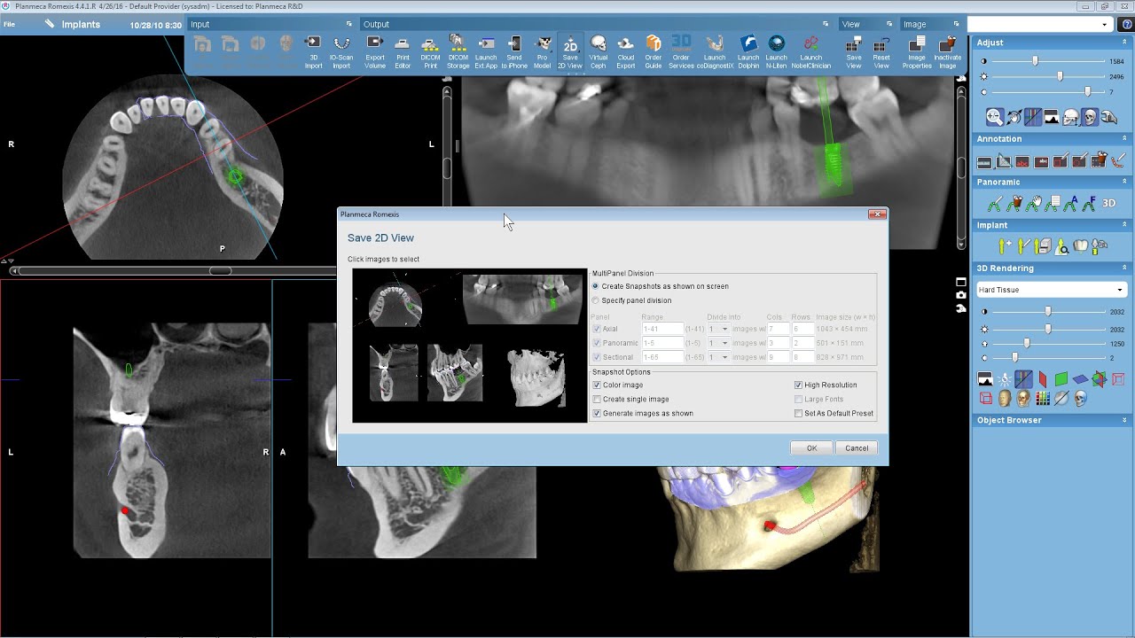Open the Axial divide into dropdown
Screen dimensions: 1135x638
pos(718,329)
